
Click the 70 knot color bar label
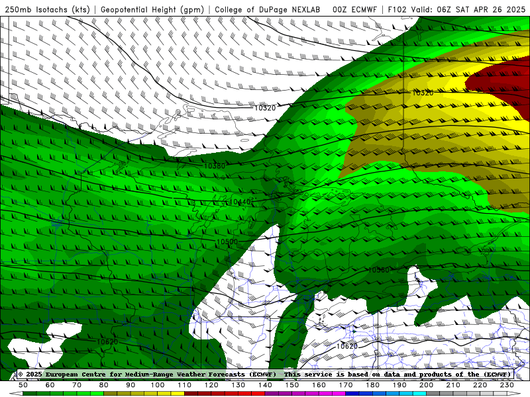pos(77,385)
